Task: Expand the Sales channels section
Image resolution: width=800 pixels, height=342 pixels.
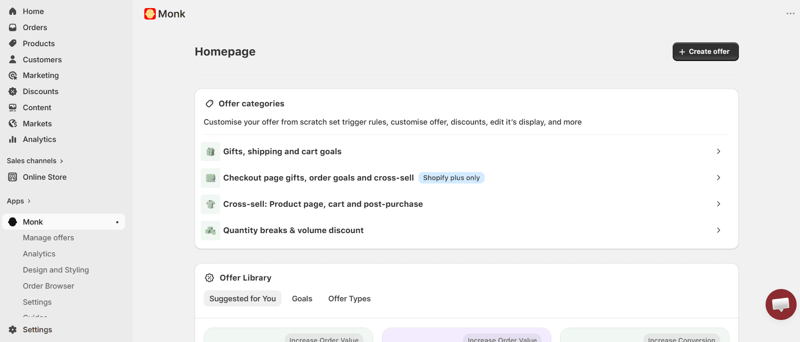Action: [x=35, y=161]
